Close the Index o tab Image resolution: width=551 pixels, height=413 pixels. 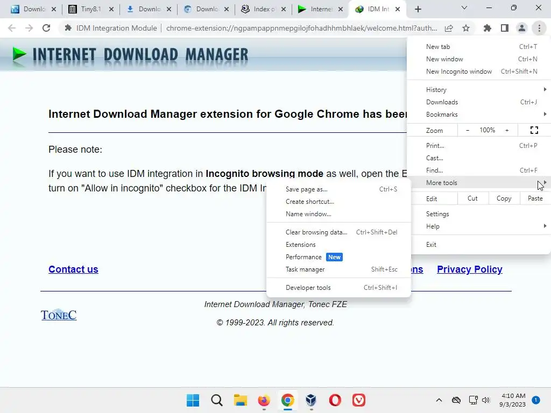[284, 9]
